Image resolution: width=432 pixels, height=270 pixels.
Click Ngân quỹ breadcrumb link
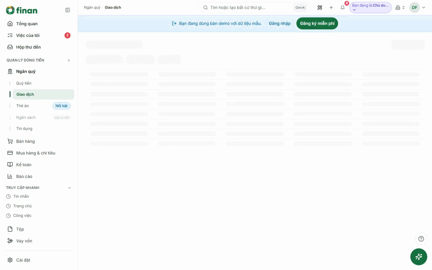(x=92, y=8)
